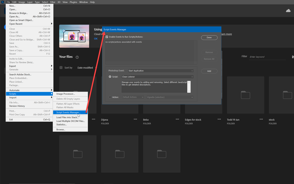Tick the Sort by checkbox
The width and height of the screenshot is (294, 184).
61,68
